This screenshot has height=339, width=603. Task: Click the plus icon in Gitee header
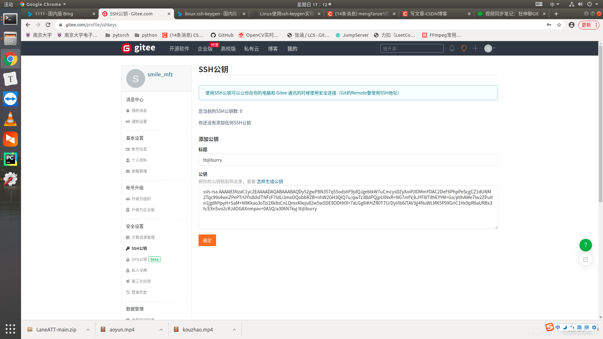(x=475, y=48)
